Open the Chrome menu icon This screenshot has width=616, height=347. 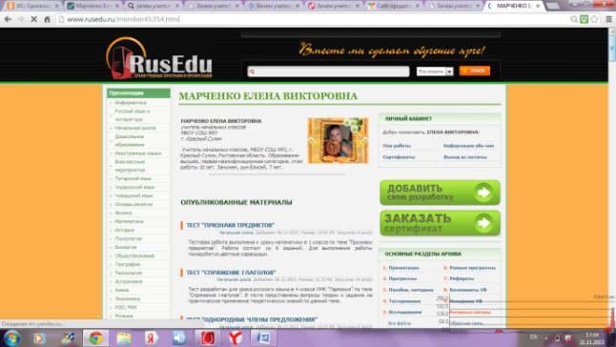click(x=609, y=19)
